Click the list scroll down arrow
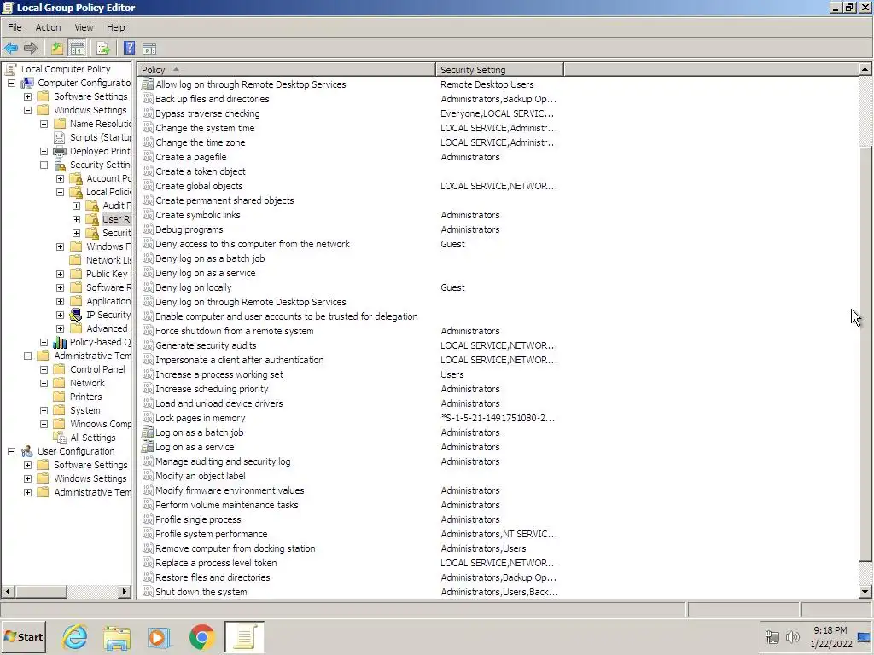Image resolution: width=874 pixels, height=655 pixels. [x=865, y=592]
